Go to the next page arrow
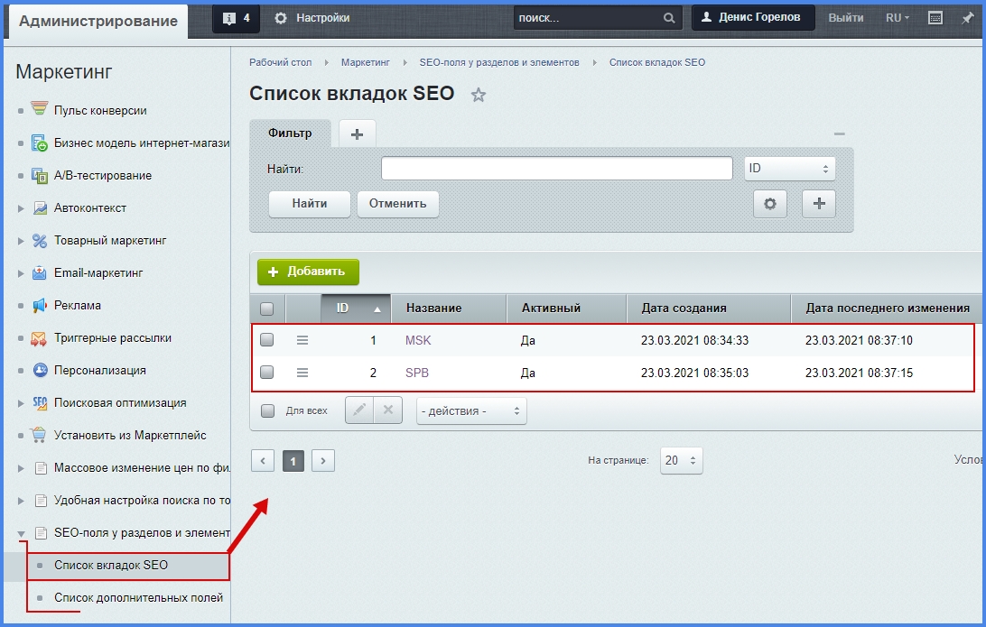This screenshot has width=986, height=627. coord(323,461)
